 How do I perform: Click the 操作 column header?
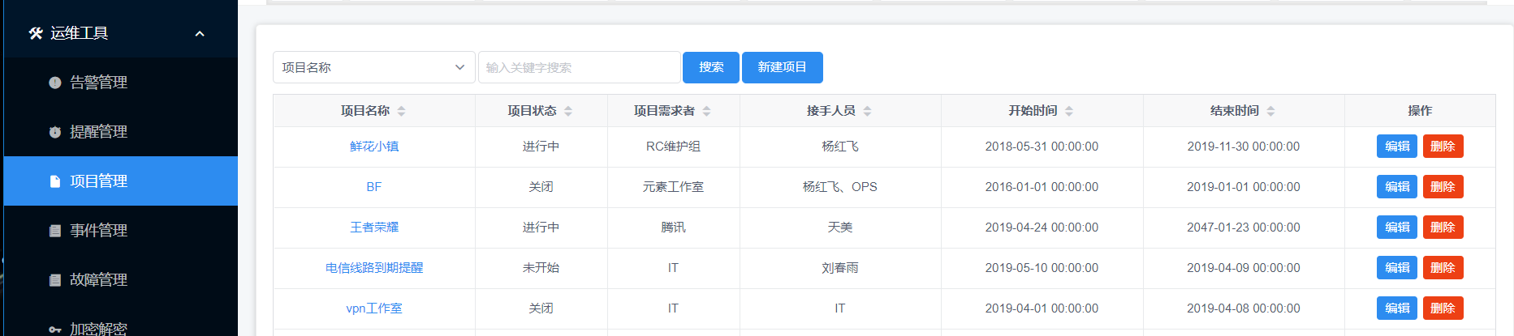1420,111
